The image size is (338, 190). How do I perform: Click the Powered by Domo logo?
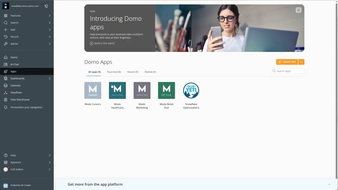point(6,186)
